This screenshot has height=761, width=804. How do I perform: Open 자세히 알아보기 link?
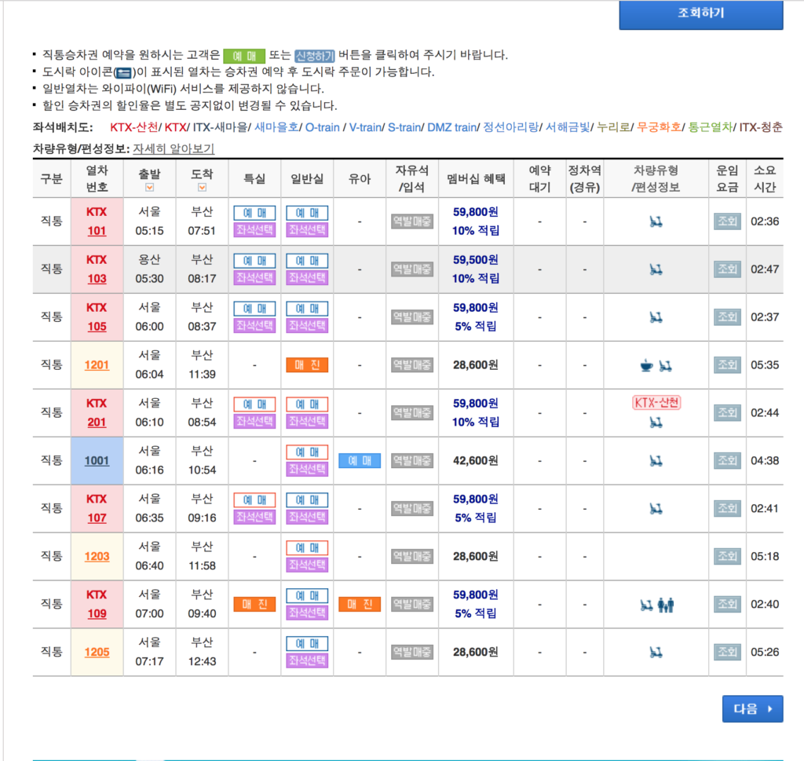(x=174, y=148)
